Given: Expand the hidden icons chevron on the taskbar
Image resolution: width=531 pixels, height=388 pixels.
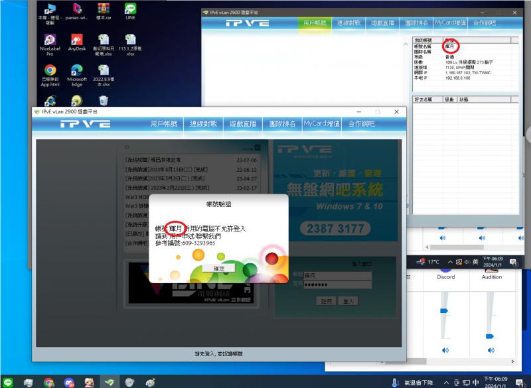Looking at the screenshot, I should click(447, 381).
